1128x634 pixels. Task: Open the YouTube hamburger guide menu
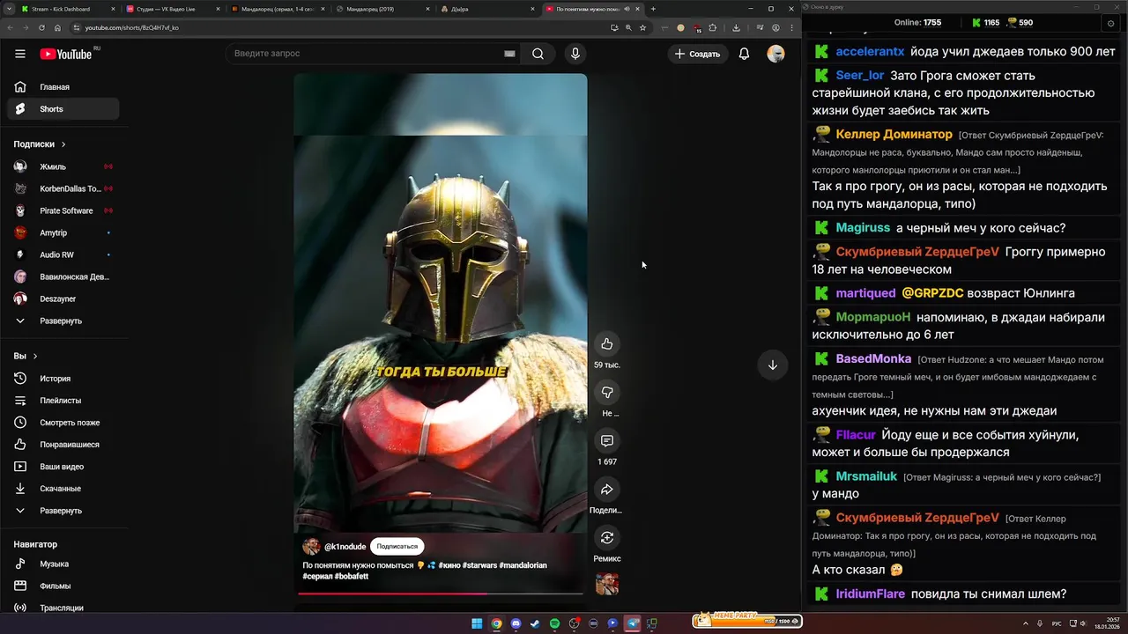click(20, 54)
